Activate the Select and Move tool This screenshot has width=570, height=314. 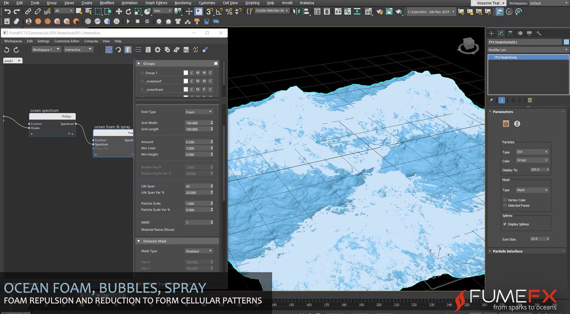pos(119,11)
